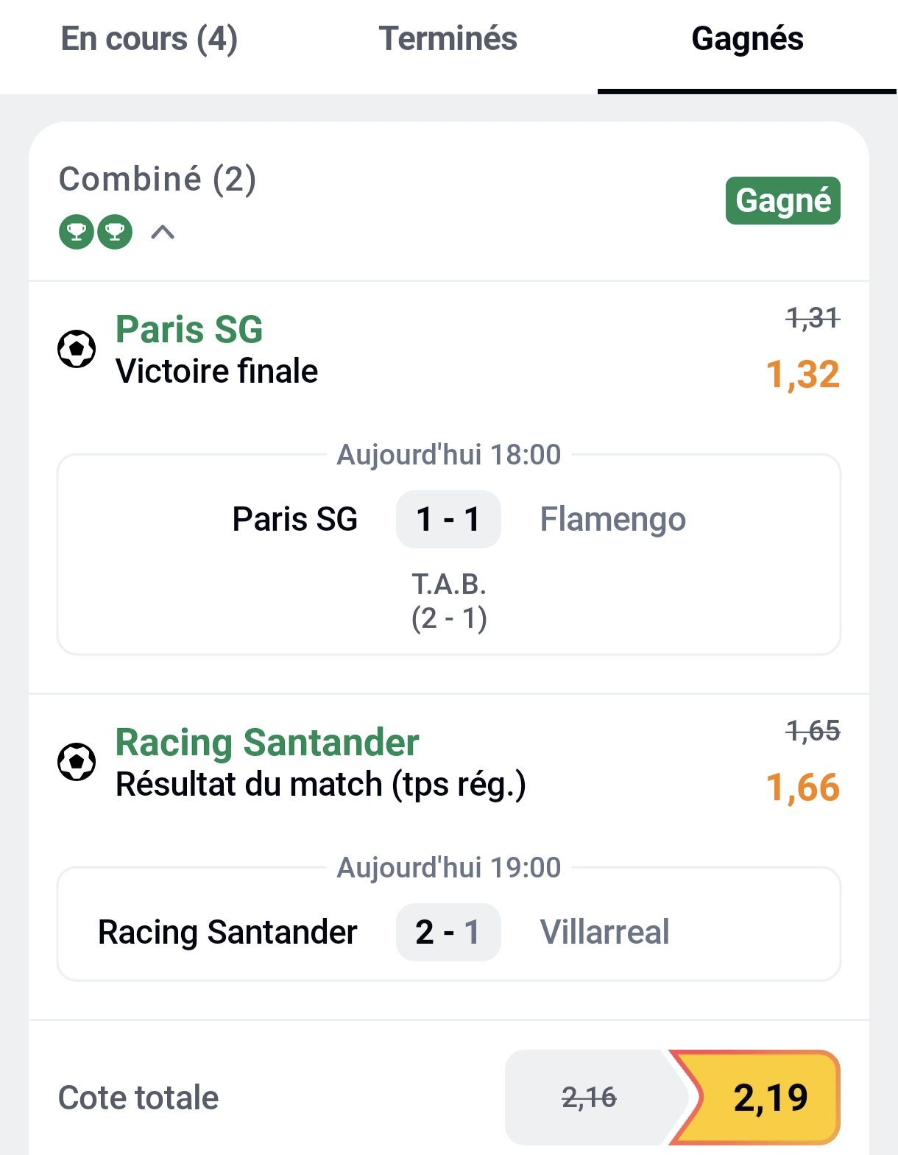Image resolution: width=898 pixels, height=1155 pixels.
Task: Tap the 2 - 1 score box
Action: click(x=448, y=932)
